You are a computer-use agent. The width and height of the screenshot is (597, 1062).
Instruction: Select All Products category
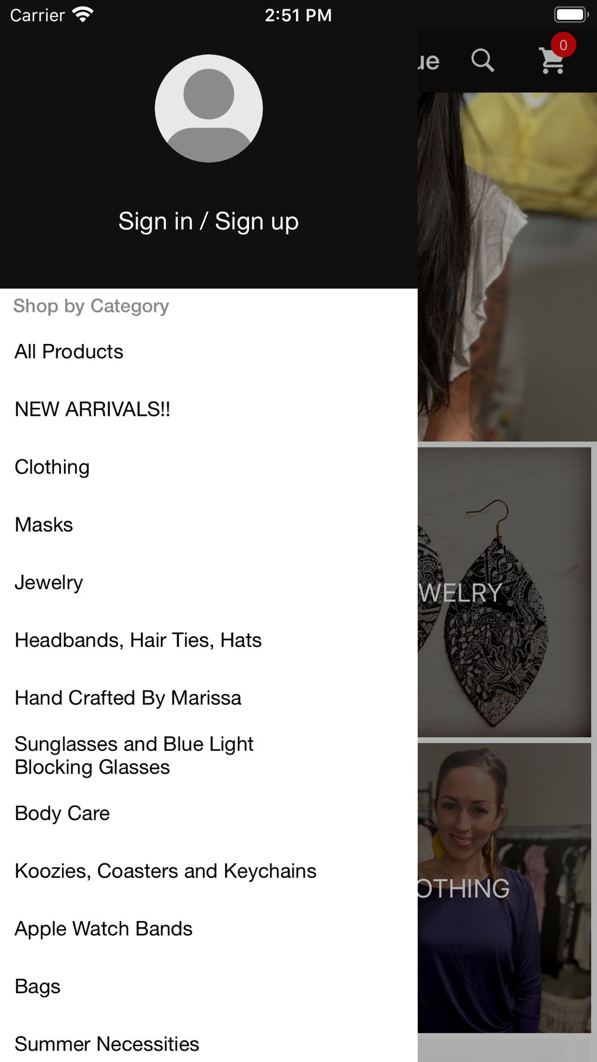208,351
